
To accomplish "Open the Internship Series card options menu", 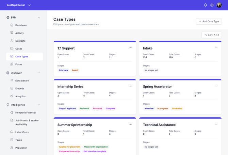I will click(130, 86).
